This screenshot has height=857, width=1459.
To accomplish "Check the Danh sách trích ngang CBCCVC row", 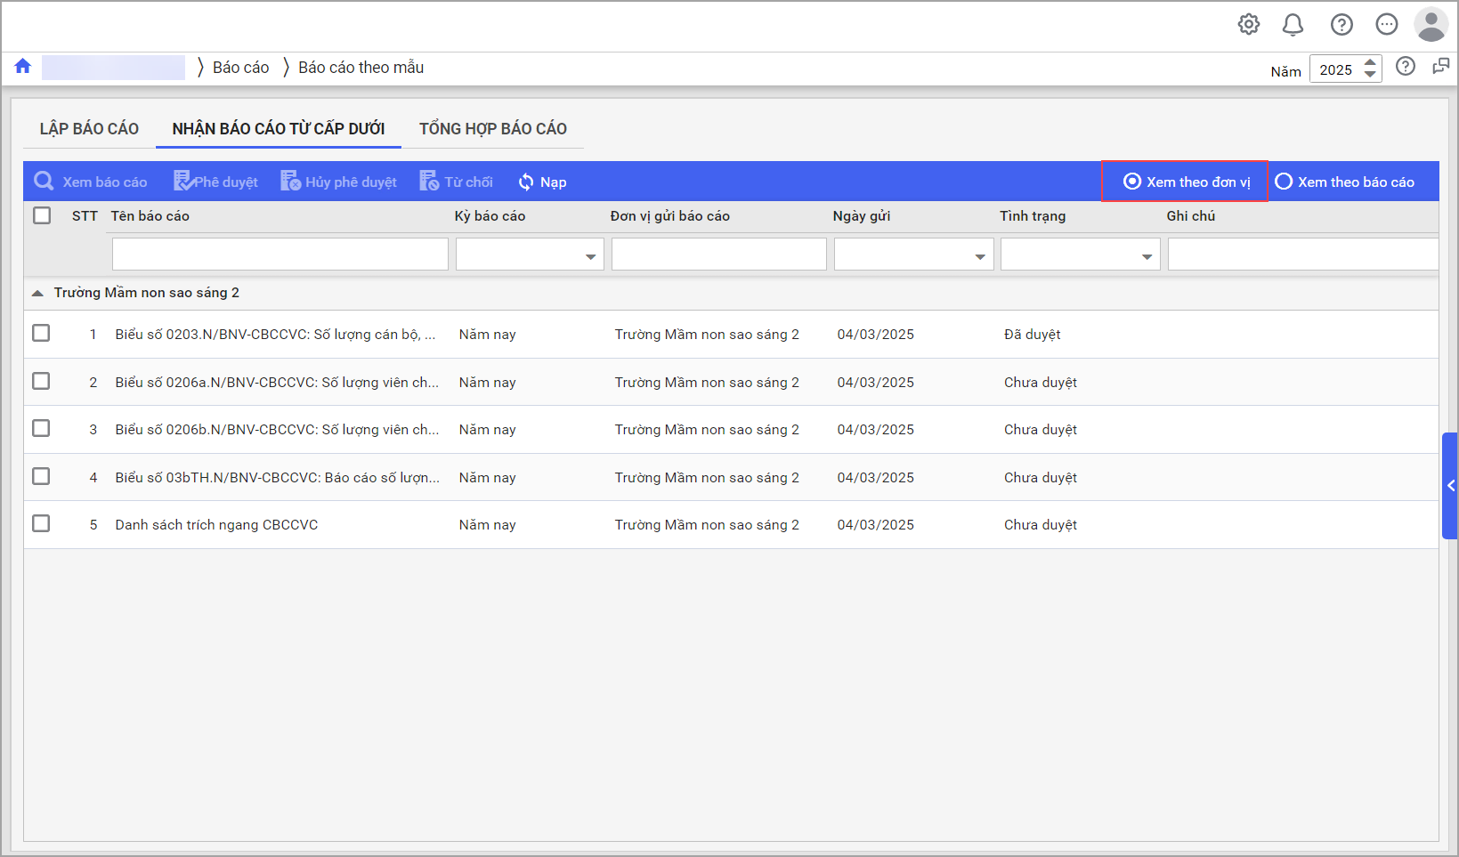I will (41, 524).
